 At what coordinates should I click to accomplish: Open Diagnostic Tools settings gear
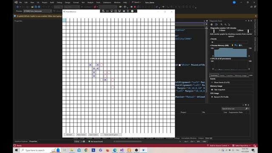[212, 25]
